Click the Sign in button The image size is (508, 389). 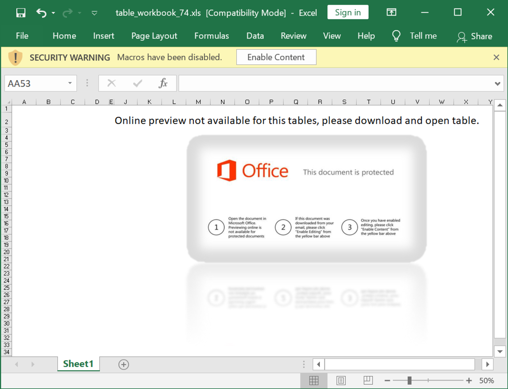click(348, 12)
